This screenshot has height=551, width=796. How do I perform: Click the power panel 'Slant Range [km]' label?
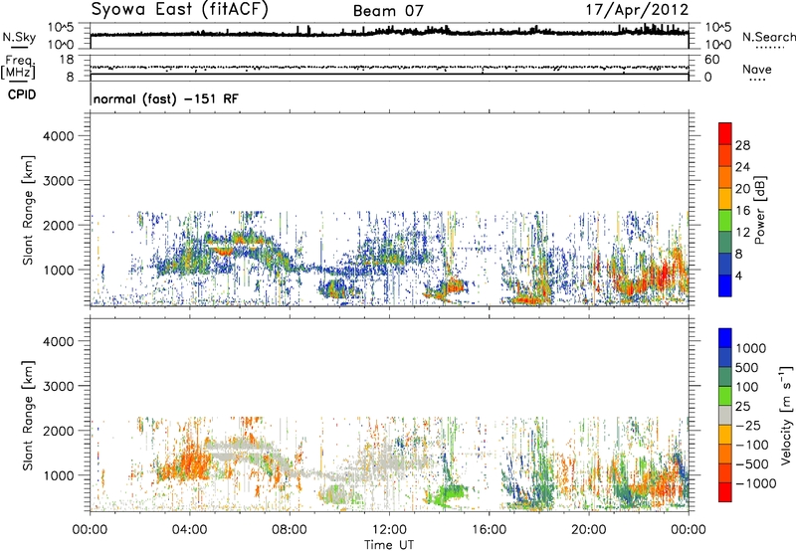pos(28,210)
